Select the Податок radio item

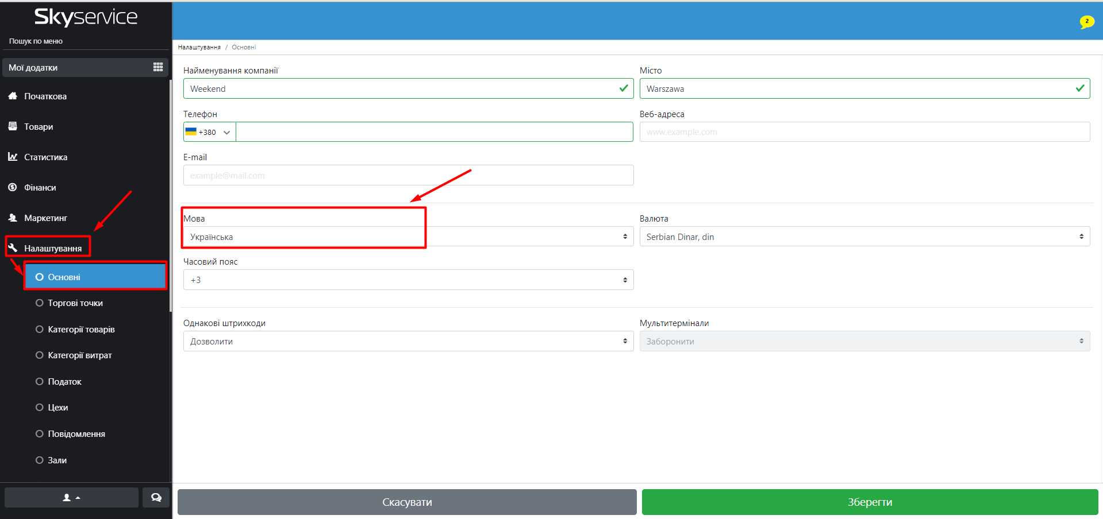[40, 382]
